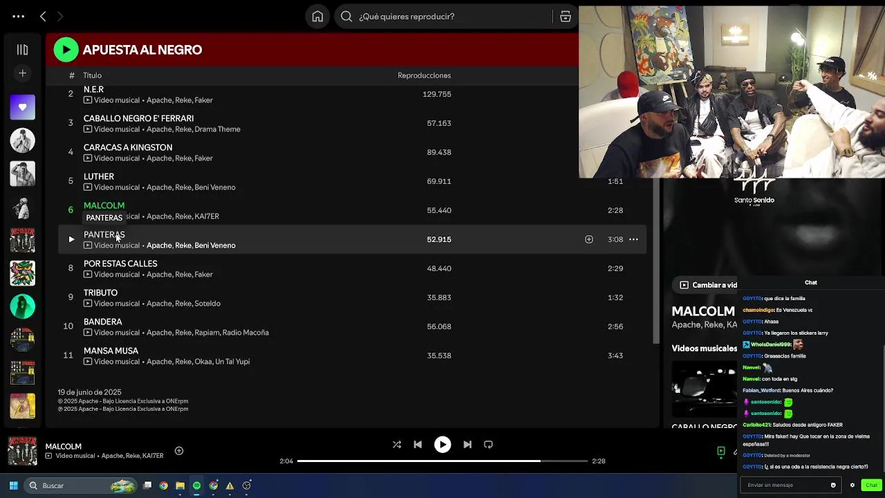Skip to the previous track
Image resolution: width=885 pixels, height=498 pixels.
point(418,445)
